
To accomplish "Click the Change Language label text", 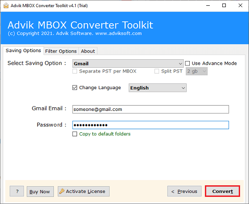I will pyautogui.click(x=100, y=88).
